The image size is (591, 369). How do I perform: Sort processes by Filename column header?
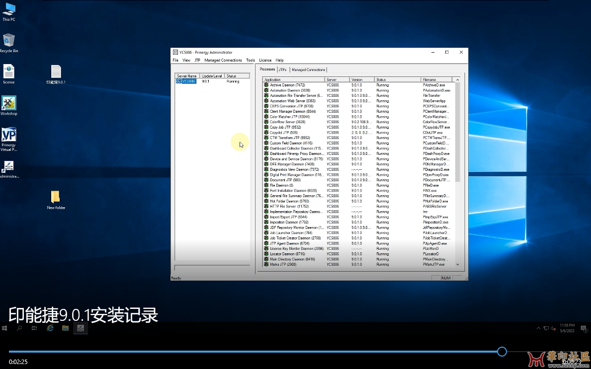pos(436,80)
